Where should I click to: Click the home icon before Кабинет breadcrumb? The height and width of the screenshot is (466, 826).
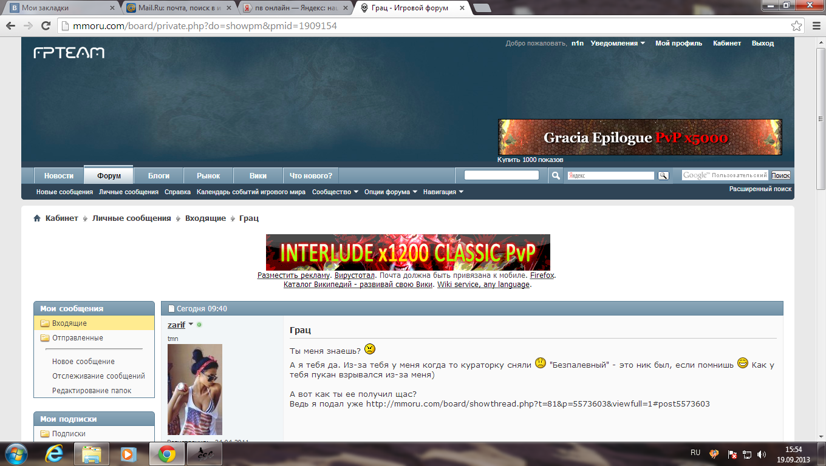click(37, 218)
